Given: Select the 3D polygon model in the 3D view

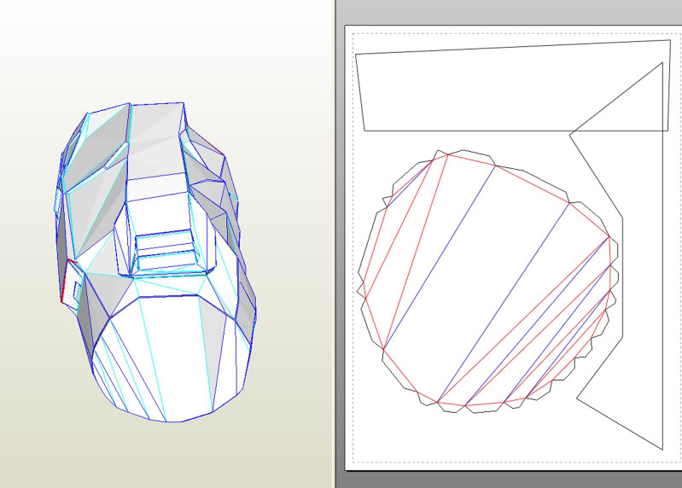Looking at the screenshot, I should (x=155, y=262).
